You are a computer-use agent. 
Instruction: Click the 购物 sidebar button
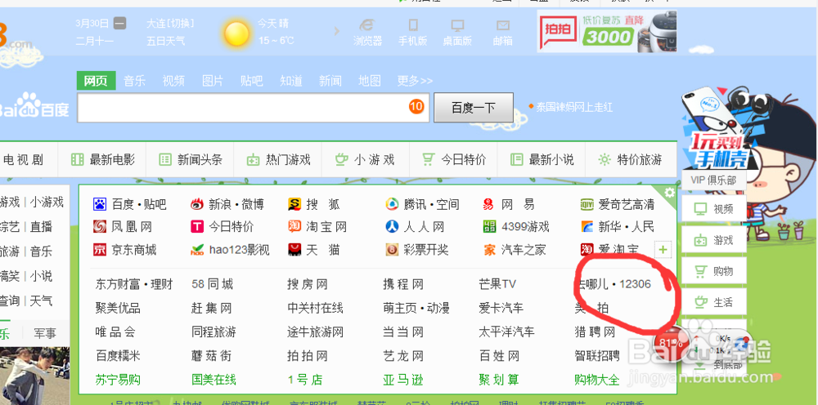point(714,271)
